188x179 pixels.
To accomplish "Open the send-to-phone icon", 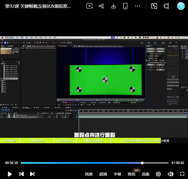I will pyautogui.click(x=125, y=6).
